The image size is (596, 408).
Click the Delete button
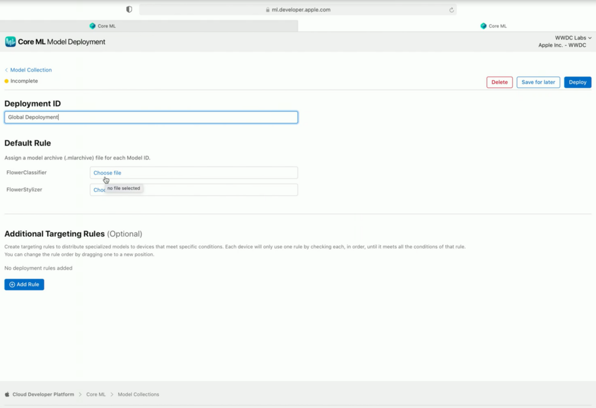[499, 82]
